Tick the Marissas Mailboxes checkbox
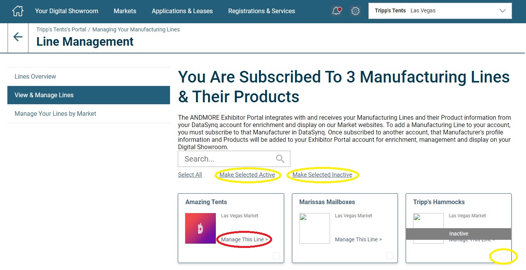526x270 pixels. [390, 256]
